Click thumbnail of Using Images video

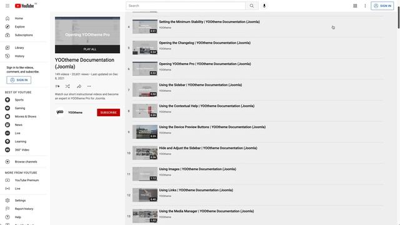point(145,174)
